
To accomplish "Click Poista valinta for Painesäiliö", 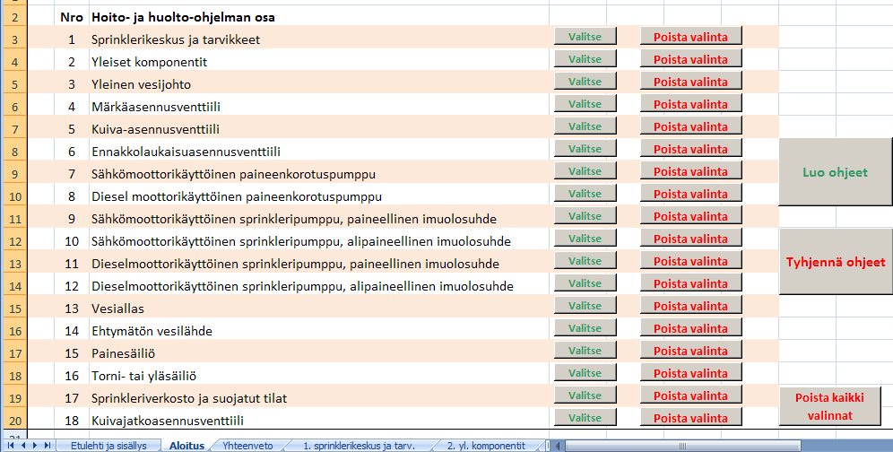I will (x=691, y=351).
